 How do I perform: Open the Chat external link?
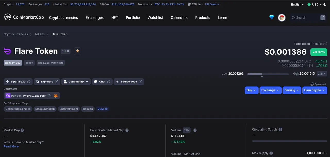(x=102, y=82)
